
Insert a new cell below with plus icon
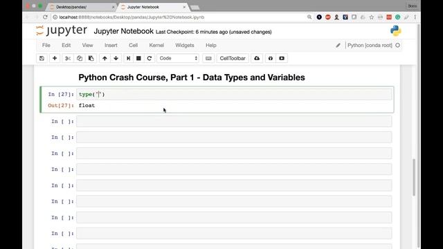[x=55, y=58]
